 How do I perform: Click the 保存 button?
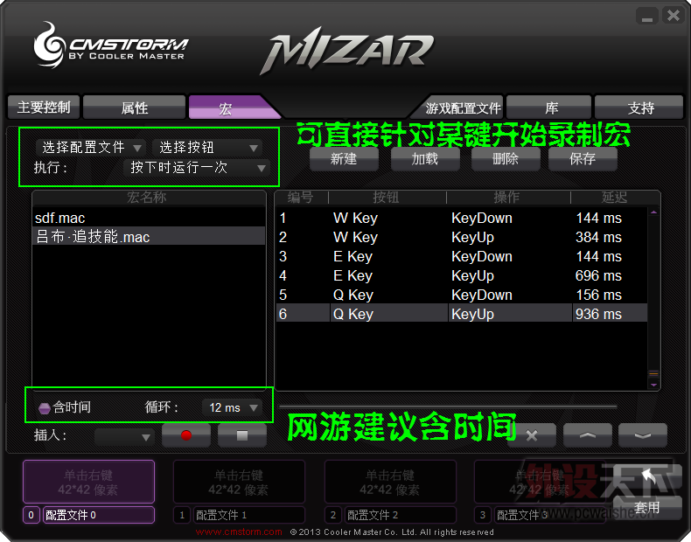(583, 158)
